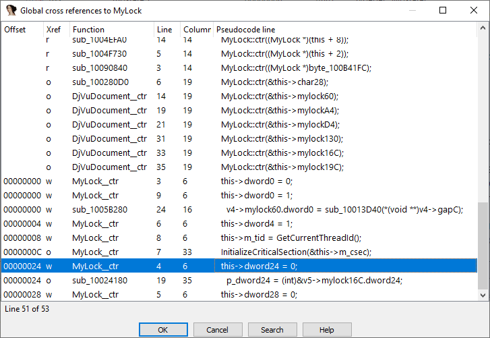Open the Help button
Viewport: 490px width, 338px height.
327,329
